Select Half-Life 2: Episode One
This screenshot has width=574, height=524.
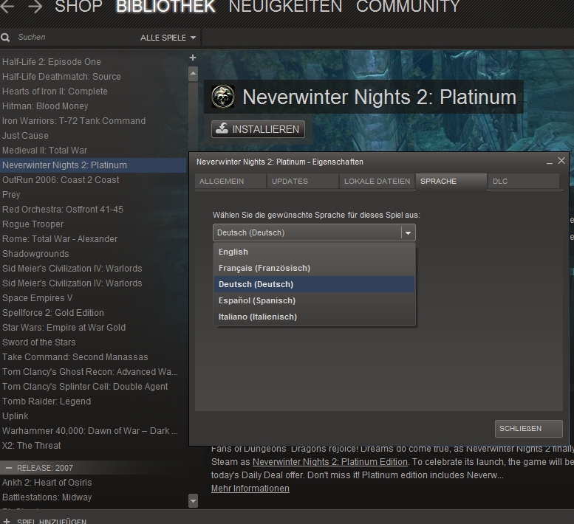click(93, 62)
